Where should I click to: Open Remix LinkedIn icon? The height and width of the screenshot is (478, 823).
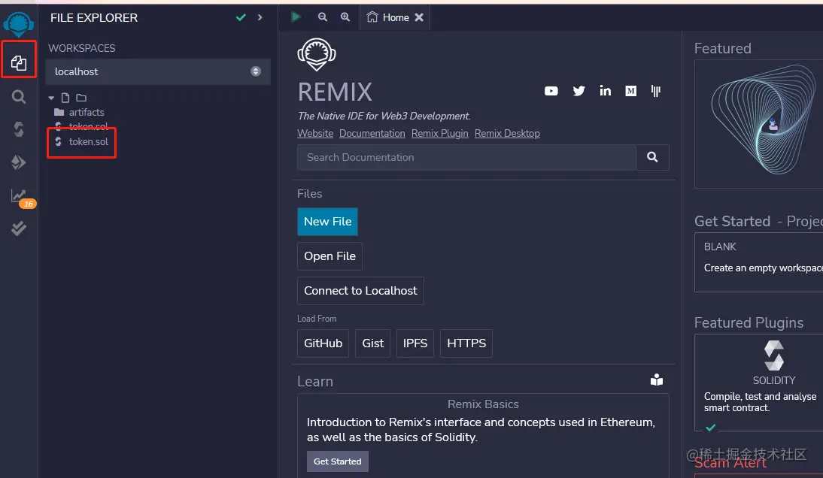[605, 91]
